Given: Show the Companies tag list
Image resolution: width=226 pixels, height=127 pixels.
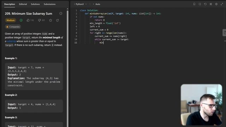Looking at the screenshot, I should [13, 27].
